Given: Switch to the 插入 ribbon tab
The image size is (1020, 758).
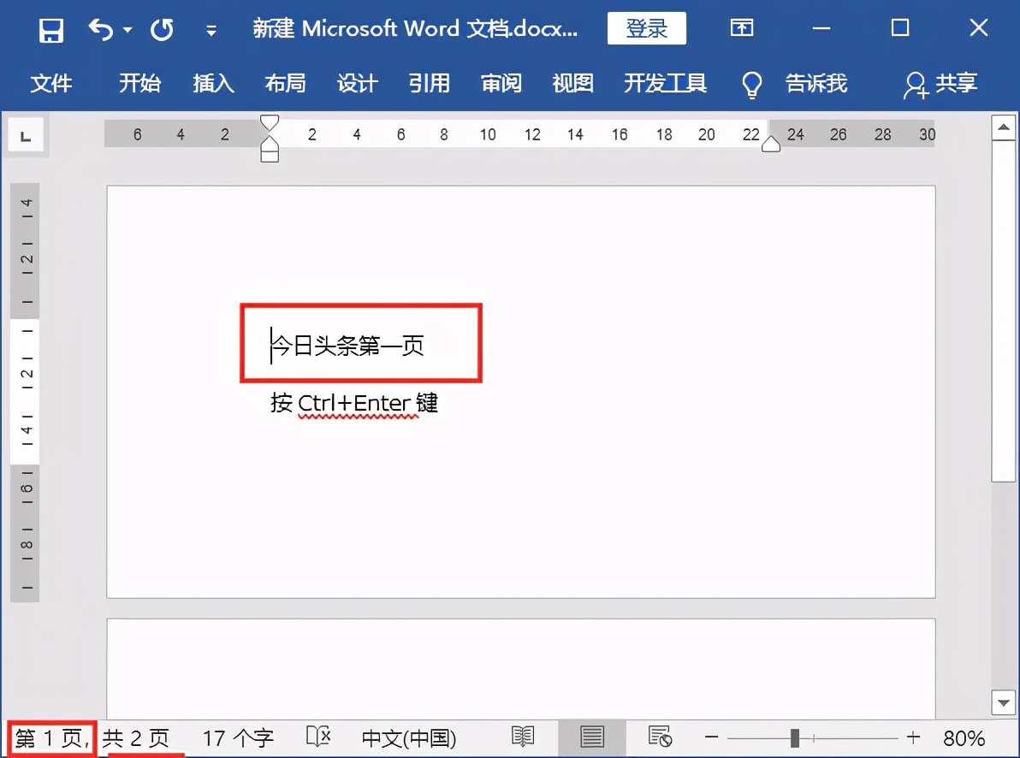Looking at the screenshot, I should 213,83.
